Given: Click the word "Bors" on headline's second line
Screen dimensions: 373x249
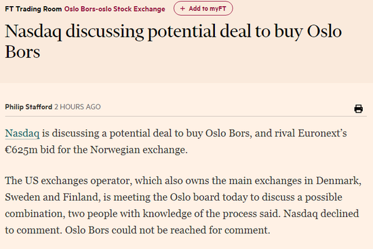Looking at the screenshot, I should tap(22, 52).
